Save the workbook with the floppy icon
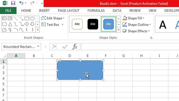 (x=13, y=3)
